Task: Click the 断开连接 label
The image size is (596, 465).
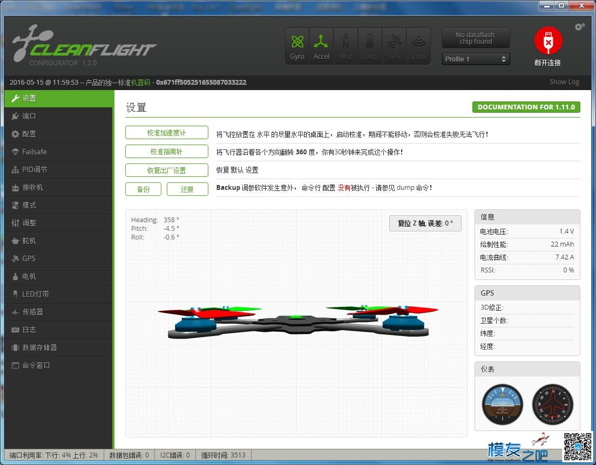Action: (x=548, y=63)
